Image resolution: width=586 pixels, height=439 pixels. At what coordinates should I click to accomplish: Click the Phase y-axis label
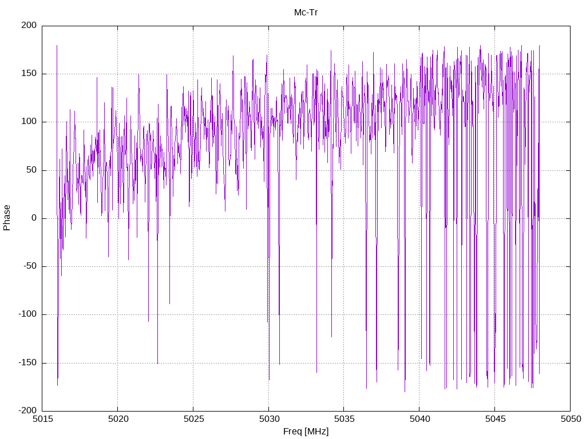tap(7, 218)
